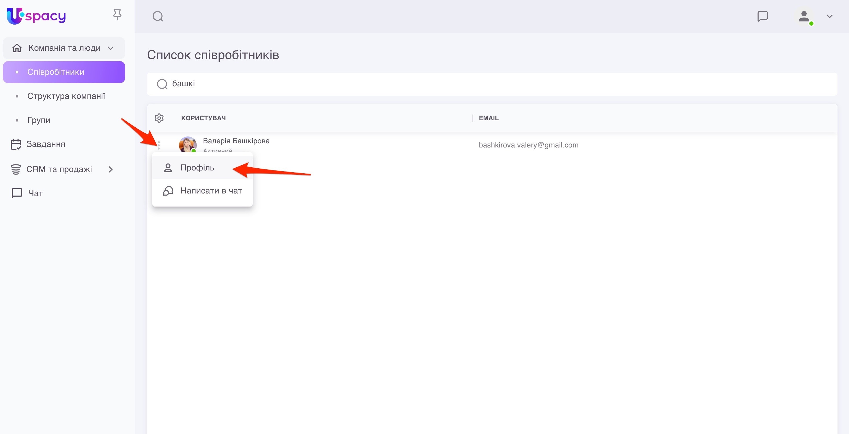Choose Написати в чат menu entry
Image resolution: width=849 pixels, height=434 pixels.
click(x=211, y=191)
